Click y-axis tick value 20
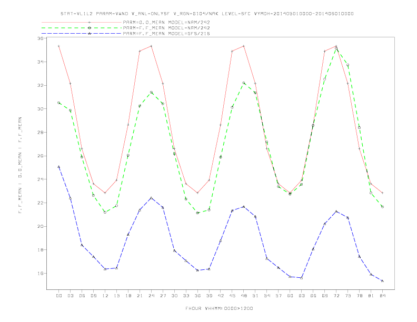 coord(41,226)
